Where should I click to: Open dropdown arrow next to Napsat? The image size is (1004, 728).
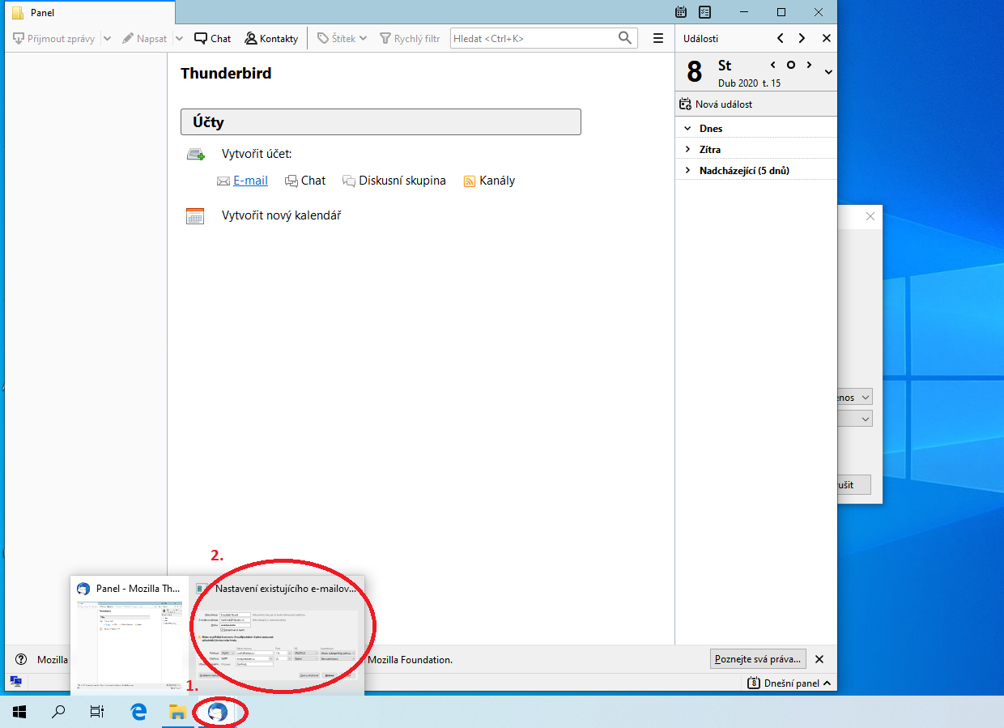(178, 38)
